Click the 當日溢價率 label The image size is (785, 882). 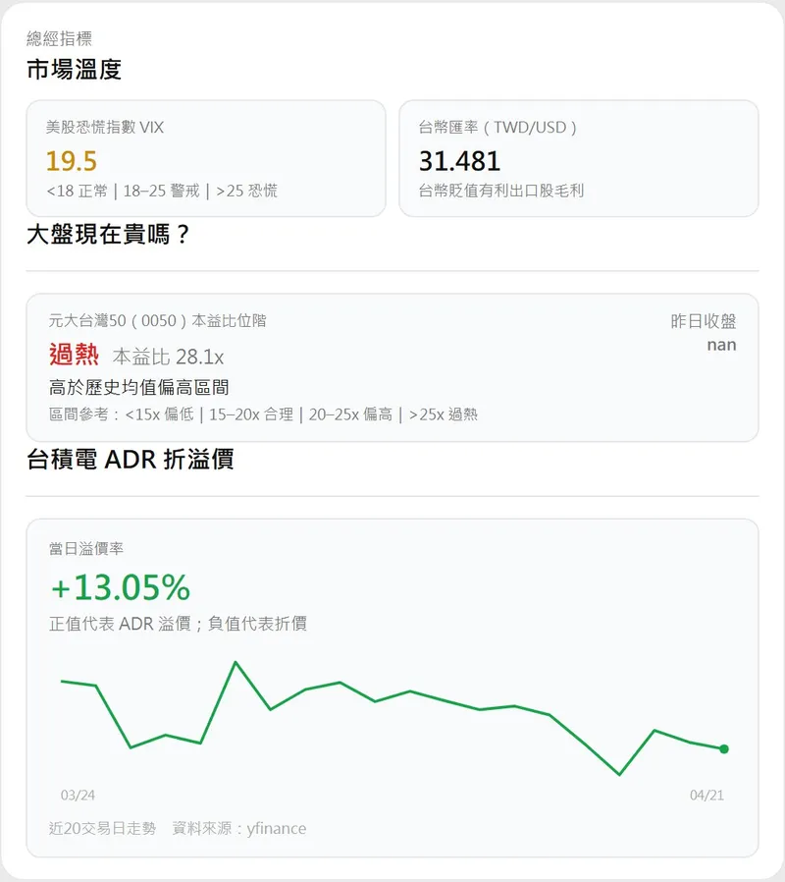pyautogui.click(x=86, y=549)
